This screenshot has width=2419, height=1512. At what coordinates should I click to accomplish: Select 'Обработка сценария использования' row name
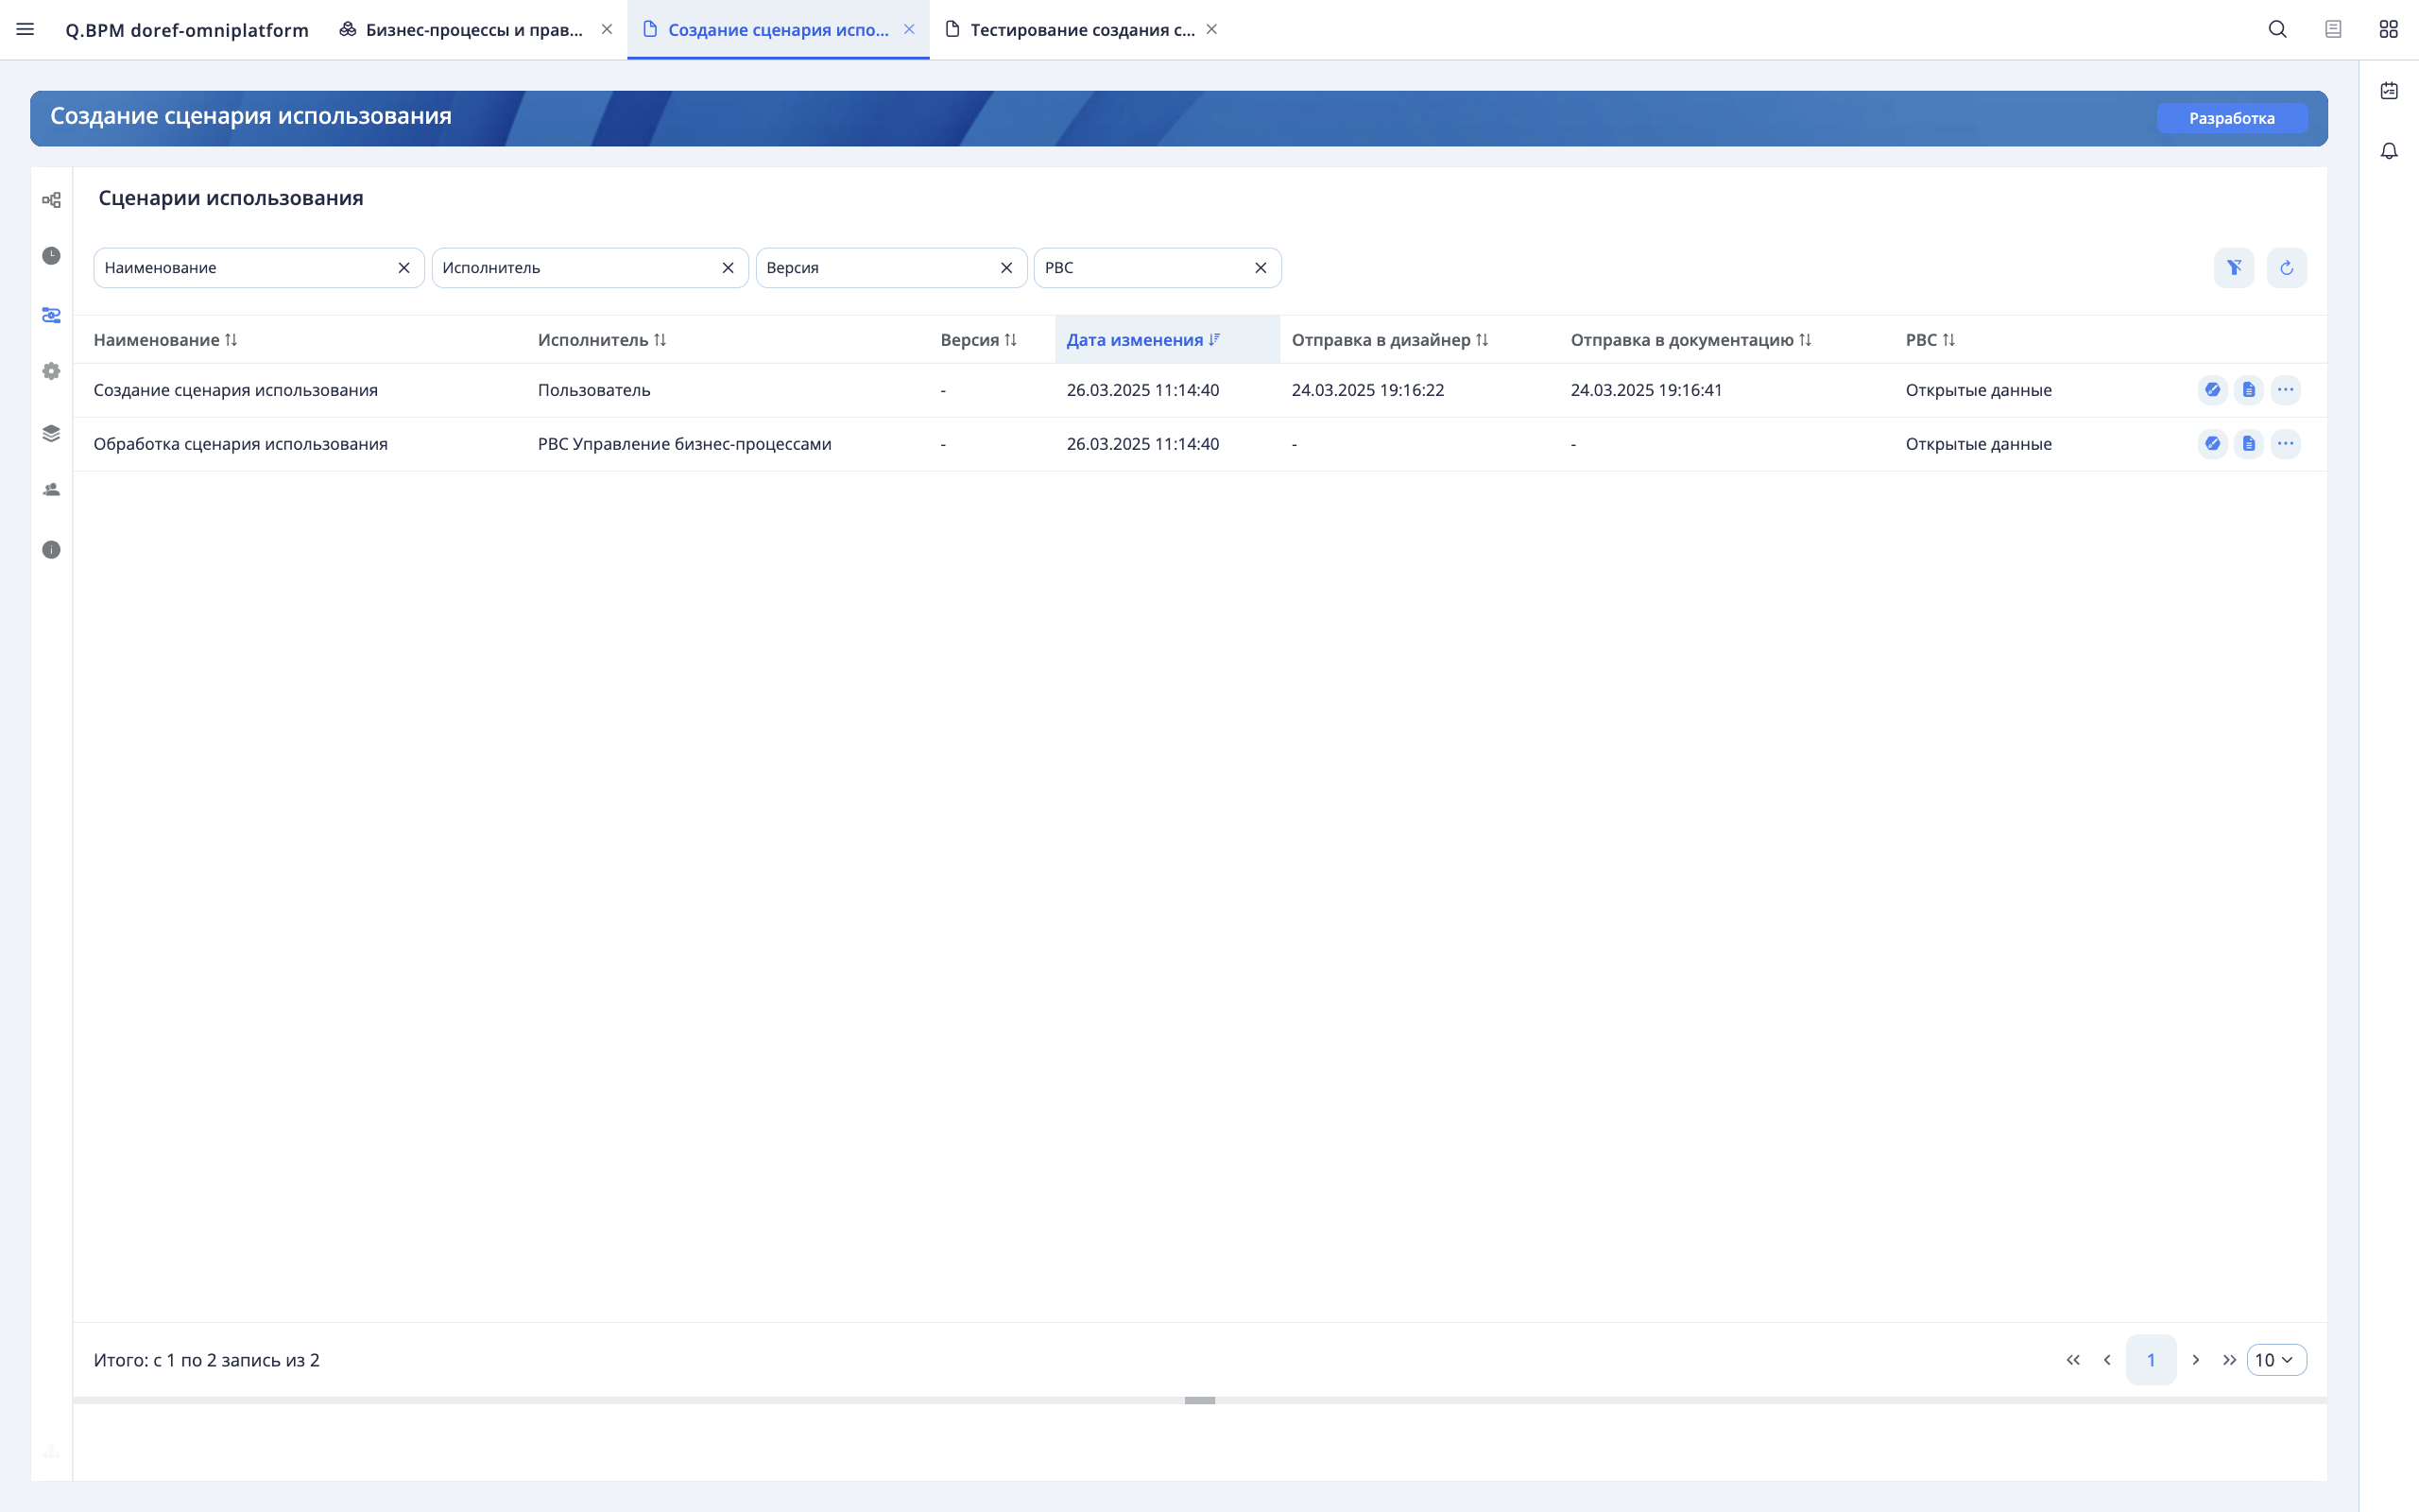[241, 444]
